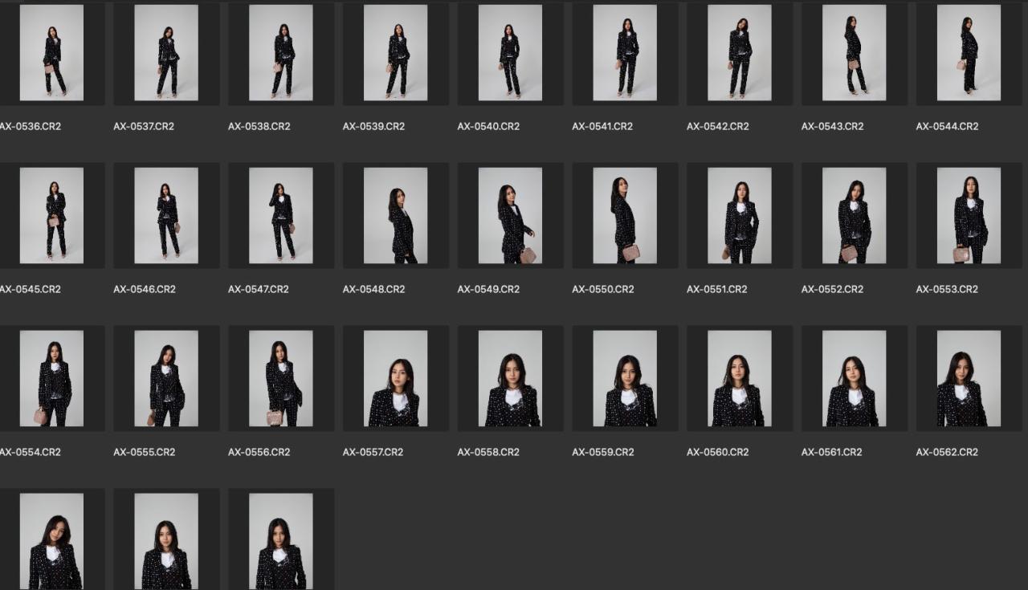Image resolution: width=1028 pixels, height=590 pixels.
Task: Click the AX-0547.CR2 filename label
Action: pos(258,289)
